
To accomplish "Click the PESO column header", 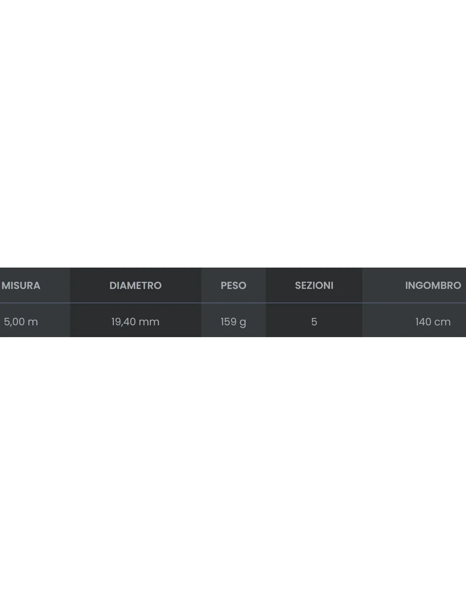I will pyautogui.click(x=233, y=285).
